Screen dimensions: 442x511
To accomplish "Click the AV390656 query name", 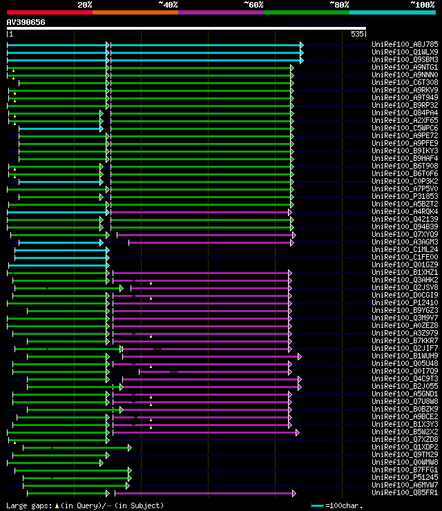I will pyautogui.click(x=26, y=22).
